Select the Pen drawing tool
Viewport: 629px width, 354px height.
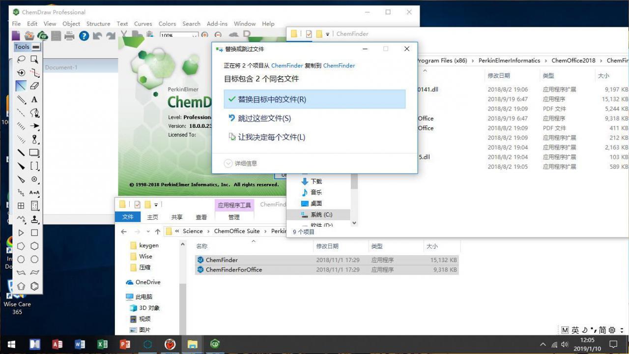click(x=34, y=113)
